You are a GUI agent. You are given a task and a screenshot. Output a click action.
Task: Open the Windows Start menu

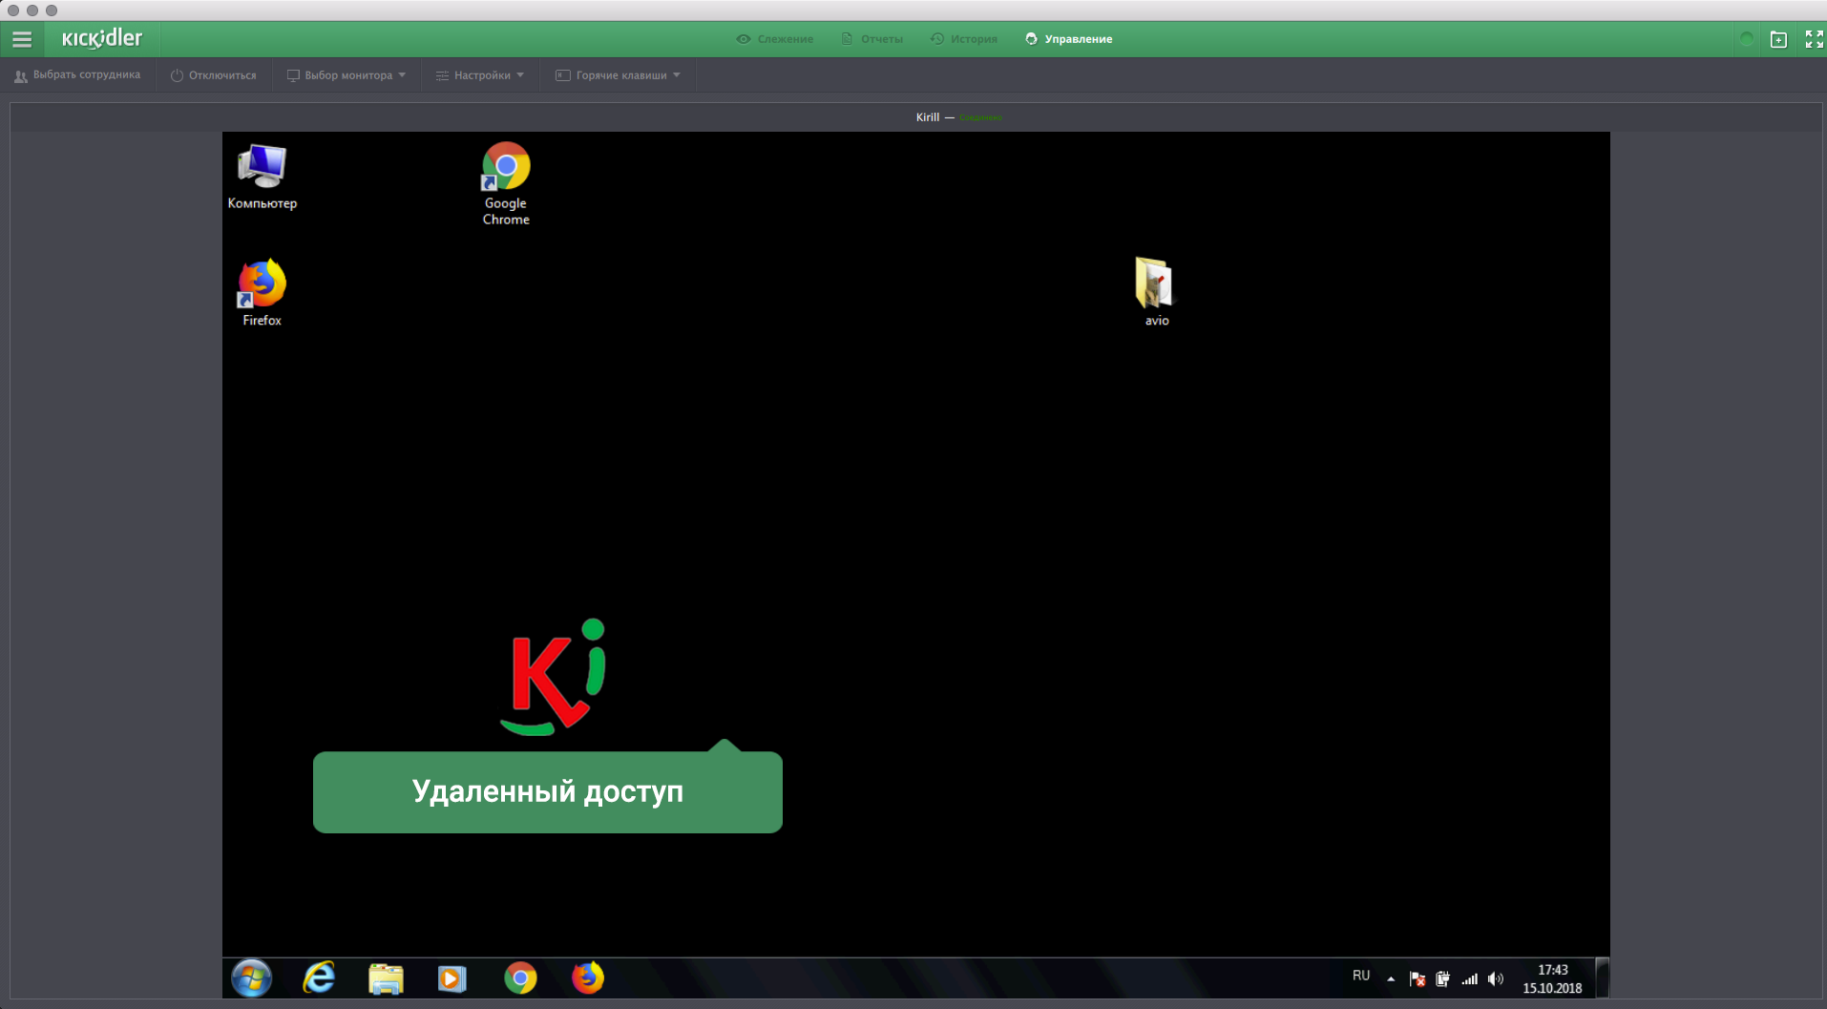(252, 978)
